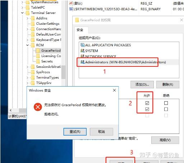Toggle the first 允许 checkbox
184x163 pixels.
(x=147, y=103)
